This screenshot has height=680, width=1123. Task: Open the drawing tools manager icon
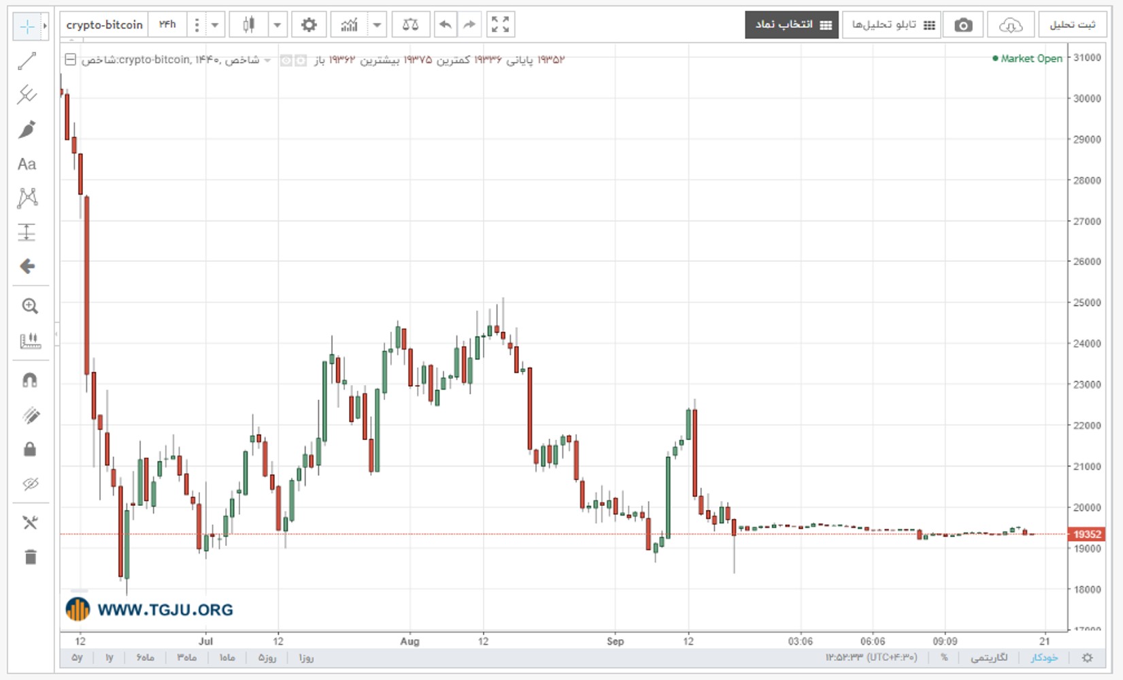(30, 522)
